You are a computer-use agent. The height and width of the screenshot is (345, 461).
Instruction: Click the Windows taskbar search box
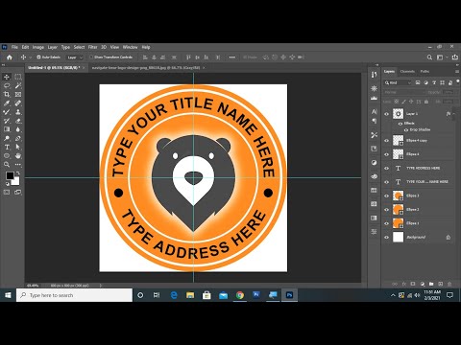point(74,295)
